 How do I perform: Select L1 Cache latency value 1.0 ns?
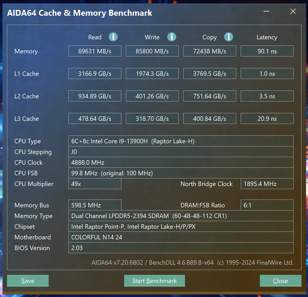click(x=267, y=74)
